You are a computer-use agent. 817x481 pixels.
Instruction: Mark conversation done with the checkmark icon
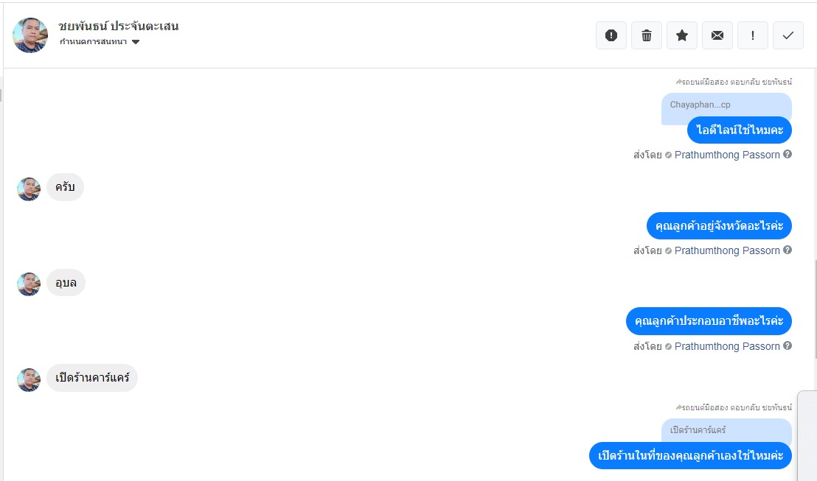(788, 35)
